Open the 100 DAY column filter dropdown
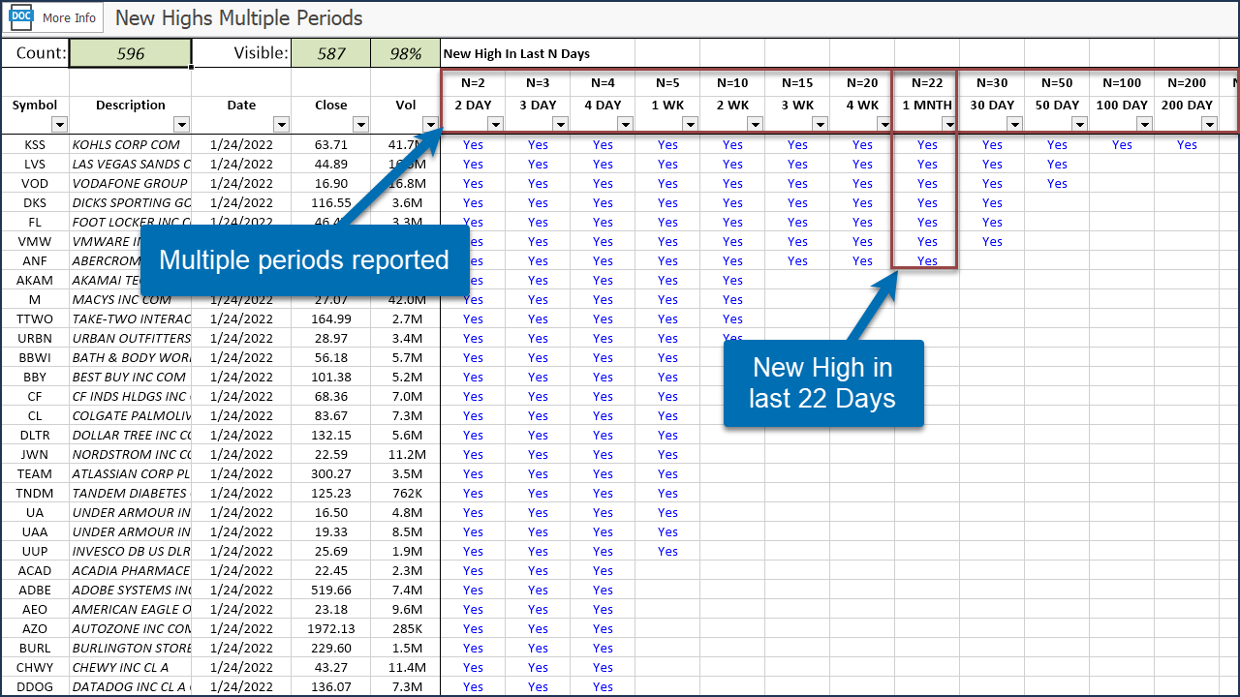Screen dimensions: 1240x697 pyautogui.click(x=1144, y=124)
